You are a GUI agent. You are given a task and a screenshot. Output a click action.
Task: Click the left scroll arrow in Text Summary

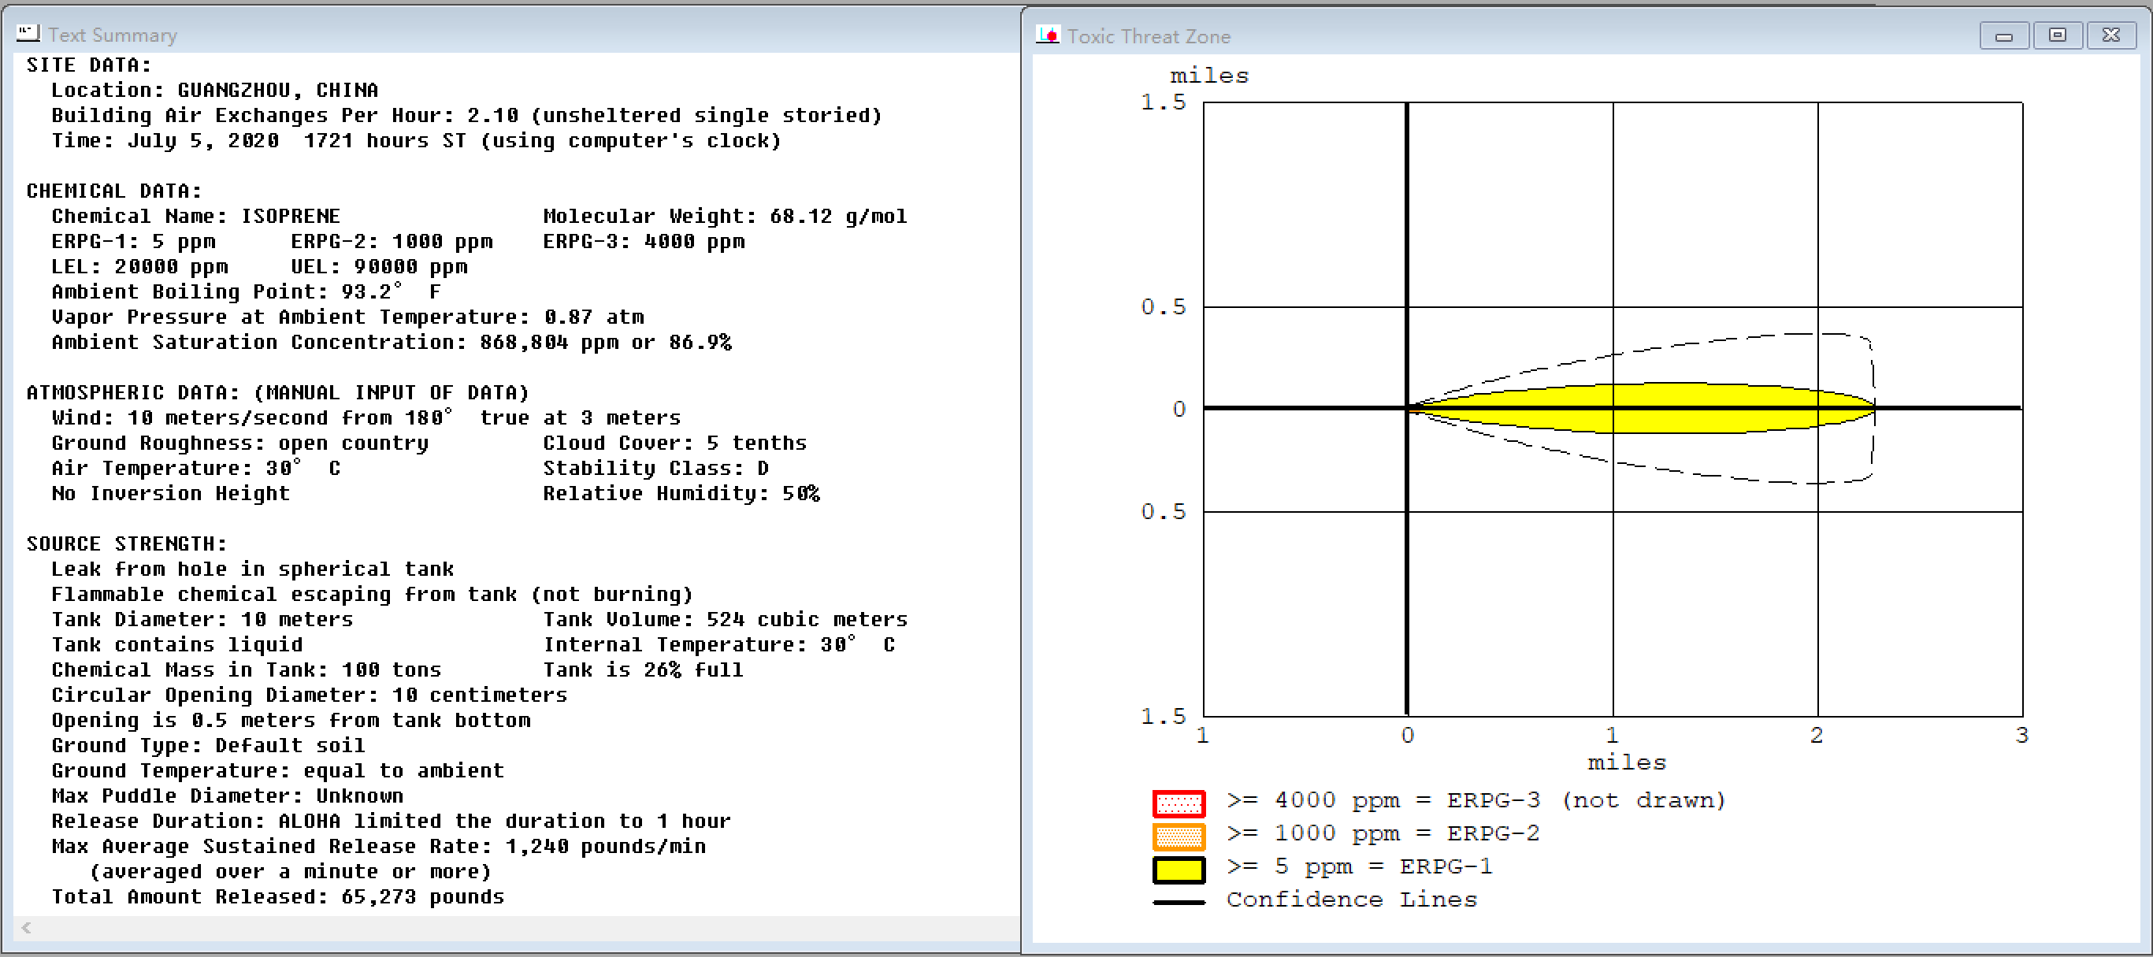27,927
